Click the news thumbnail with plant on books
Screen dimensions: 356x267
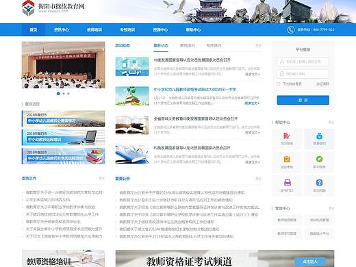pyautogui.click(x=132, y=96)
